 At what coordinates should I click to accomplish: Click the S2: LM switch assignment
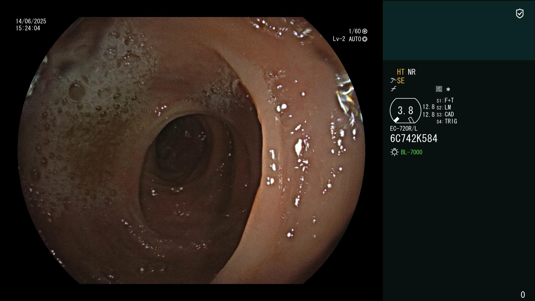(444, 107)
